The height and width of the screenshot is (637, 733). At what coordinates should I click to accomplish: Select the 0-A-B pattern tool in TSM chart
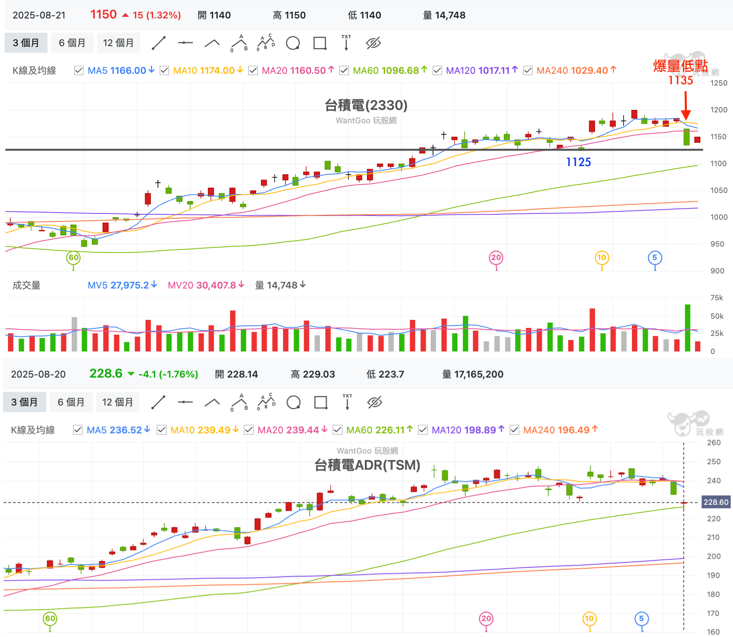(239, 403)
